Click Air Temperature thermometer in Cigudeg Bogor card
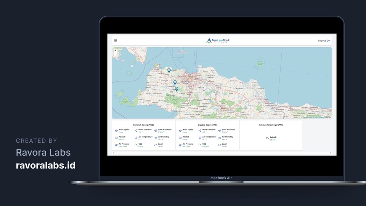The image size is (366, 206). click(x=200, y=138)
